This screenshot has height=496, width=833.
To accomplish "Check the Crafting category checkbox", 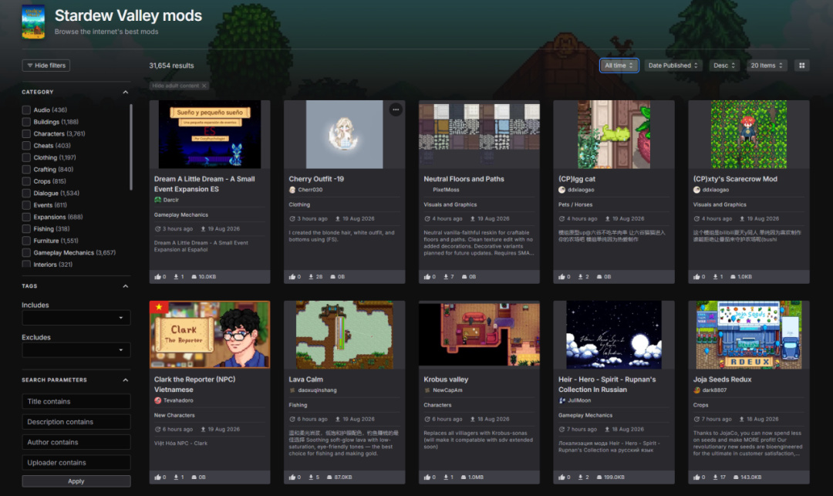I will tap(26, 170).
